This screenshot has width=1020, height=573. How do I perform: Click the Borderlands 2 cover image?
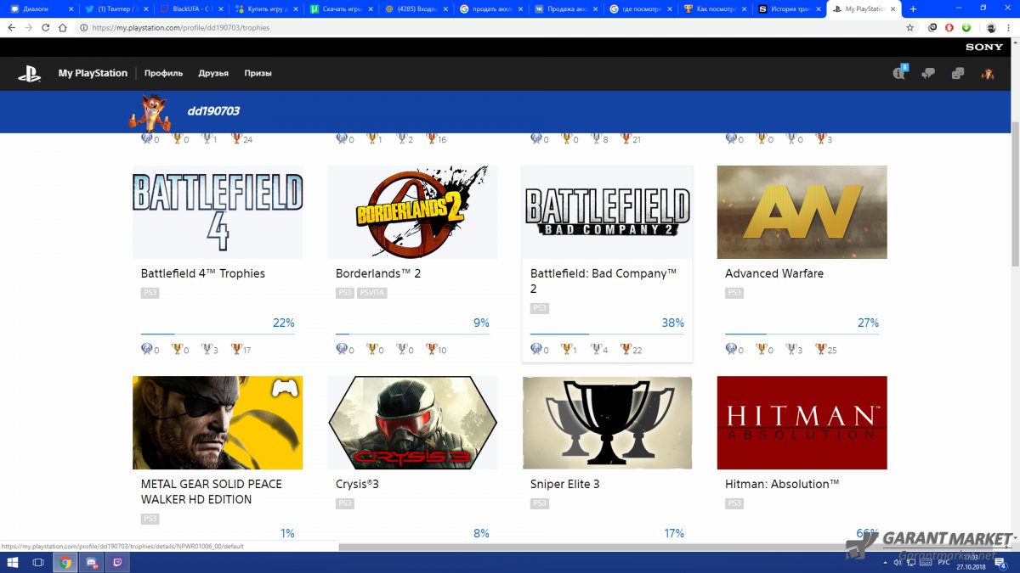[412, 212]
